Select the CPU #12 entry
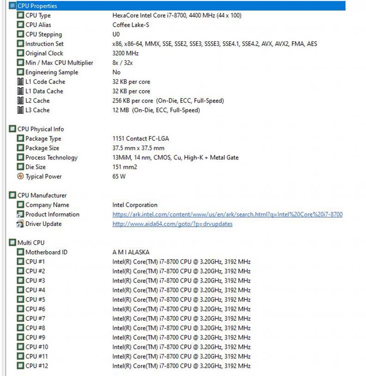366x376 pixels. pos(177,366)
